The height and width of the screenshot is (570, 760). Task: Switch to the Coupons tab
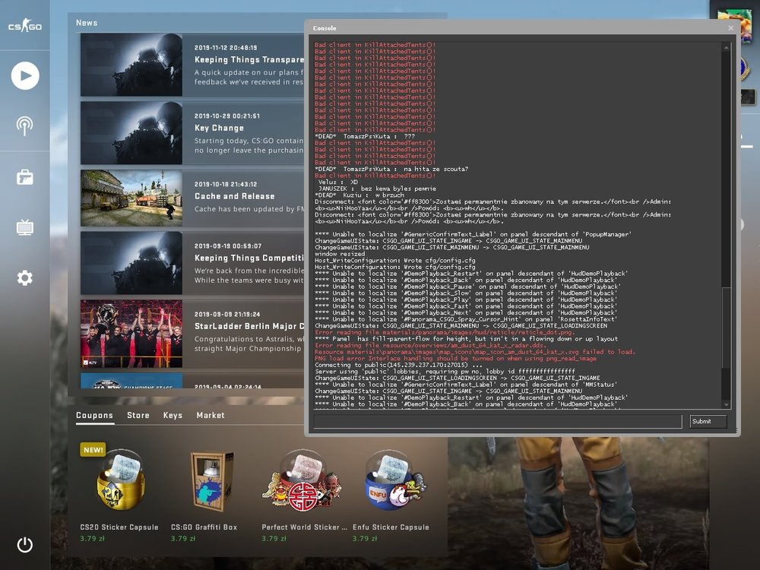tap(94, 416)
